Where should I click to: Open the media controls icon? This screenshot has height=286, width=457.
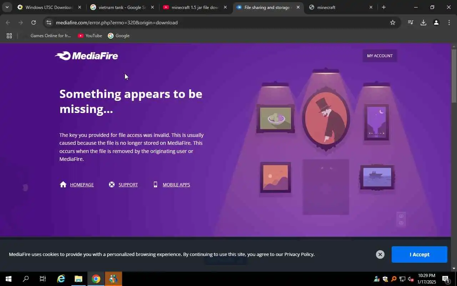[411, 23]
